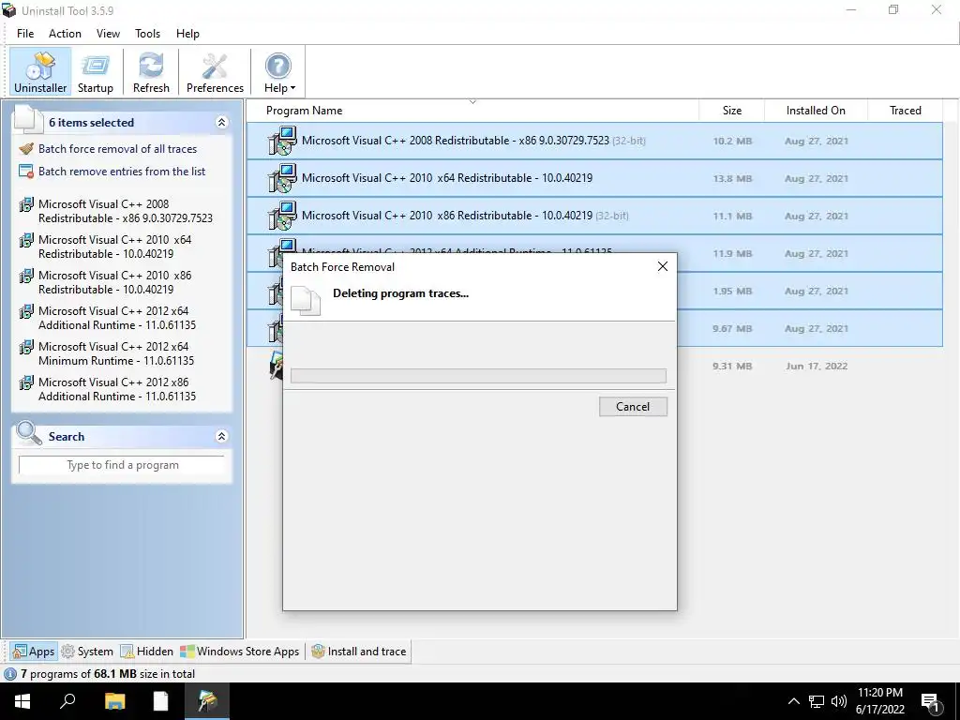Open the volume tray icon
Image resolution: width=960 pixels, height=720 pixels.
[839, 701]
